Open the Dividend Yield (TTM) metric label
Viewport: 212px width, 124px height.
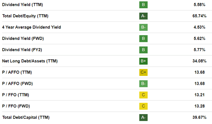[23, 5]
